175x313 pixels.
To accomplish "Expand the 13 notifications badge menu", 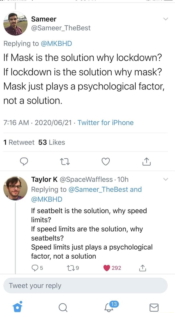I will (x=114, y=303).
